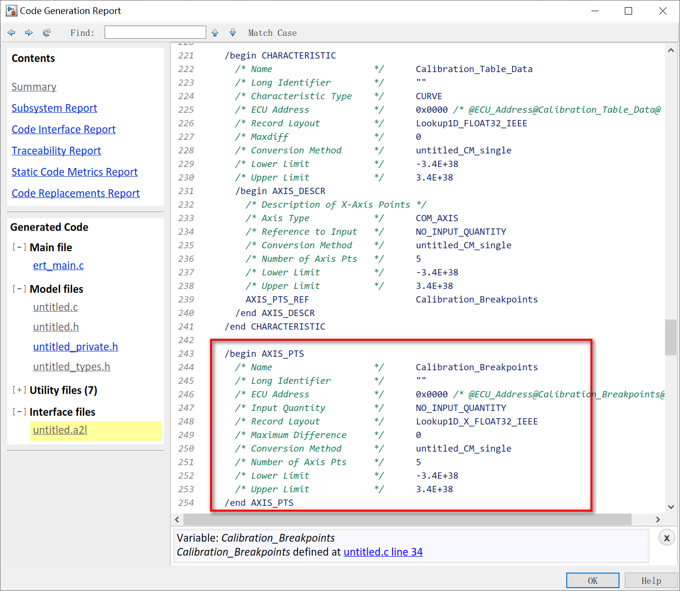Click the vertical scrollbar thumb

pyautogui.click(x=671, y=337)
